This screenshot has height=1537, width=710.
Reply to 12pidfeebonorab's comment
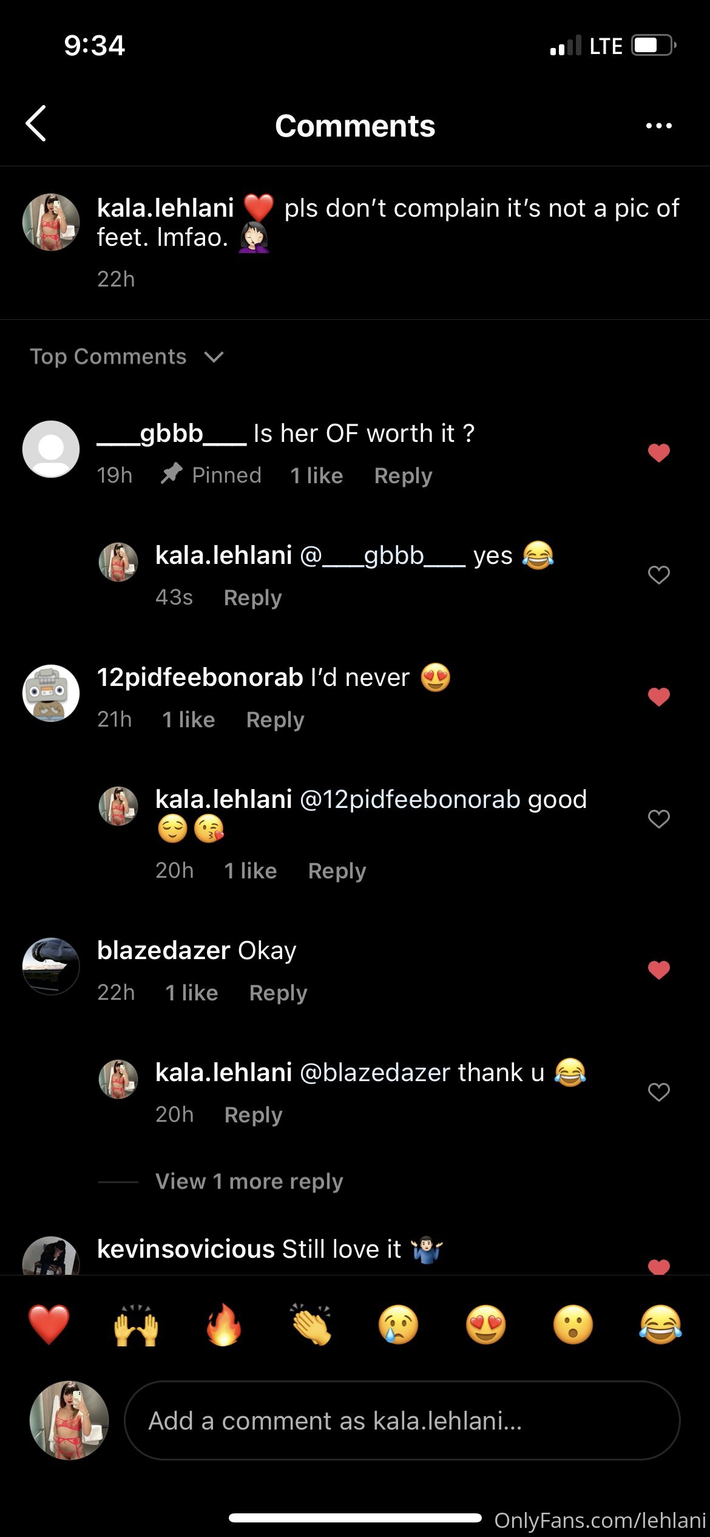[275, 720]
